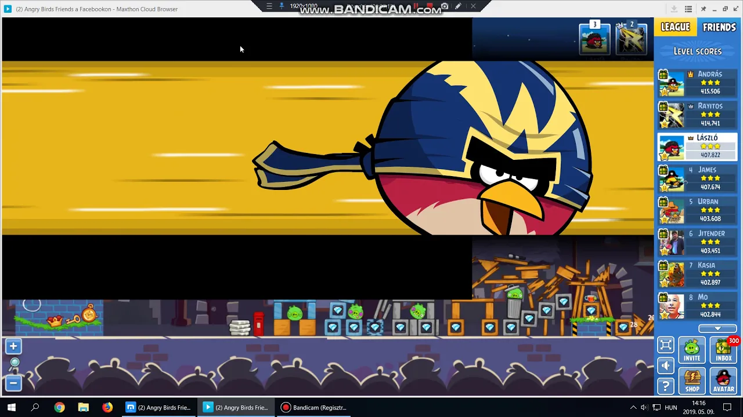Stop the Bandicam recording
The width and height of the screenshot is (743, 417).
click(x=430, y=6)
